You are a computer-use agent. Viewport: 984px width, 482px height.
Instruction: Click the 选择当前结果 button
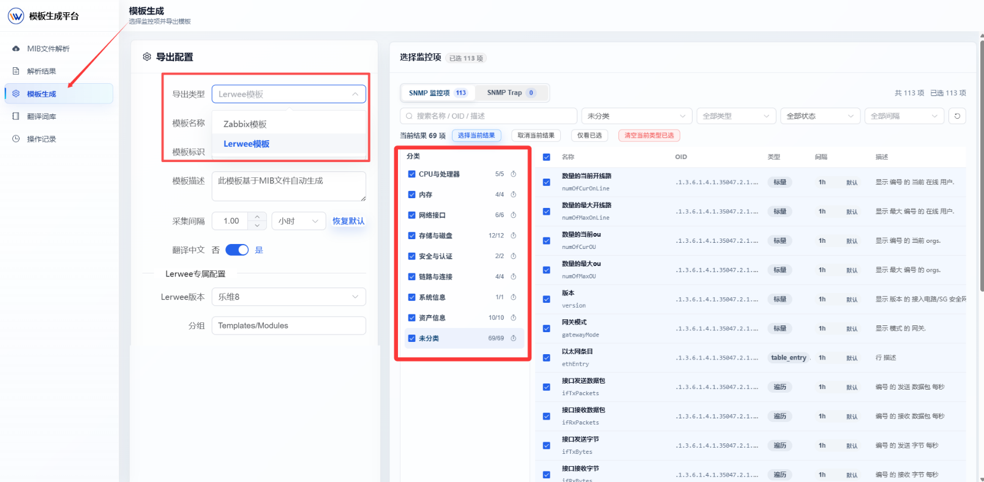476,135
